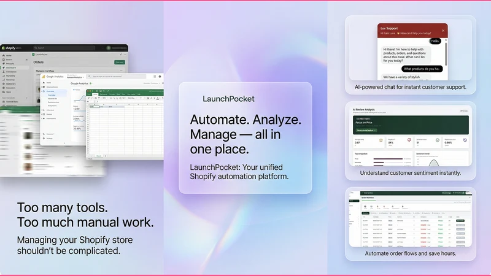Click the Orders heading in Shopify
Viewport: 491px width, 276px height.
click(39, 63)
